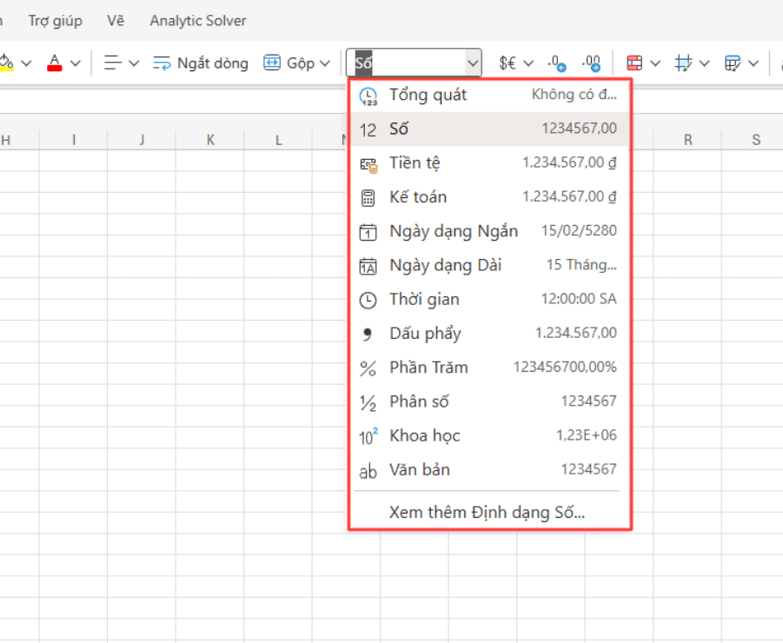
Task: Click the long date calendar icon
Action: coord(368,266)
